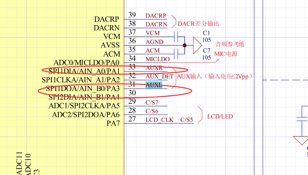Select the ADC2/SPI2DOA/PA6 pin name
This screenshot has width=308, height=175.
86,115
